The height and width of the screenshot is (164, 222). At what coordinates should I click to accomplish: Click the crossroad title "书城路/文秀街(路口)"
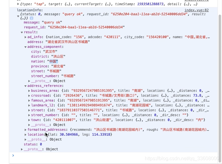tap(118, 95)
